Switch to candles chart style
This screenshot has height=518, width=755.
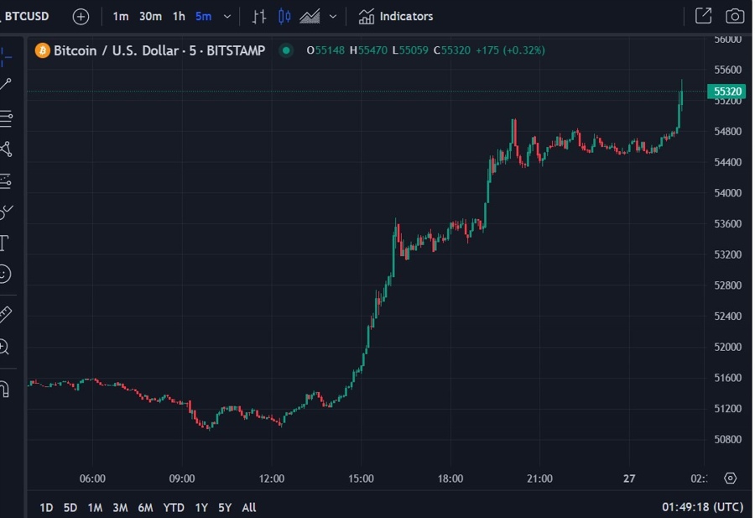click(284, 17)
